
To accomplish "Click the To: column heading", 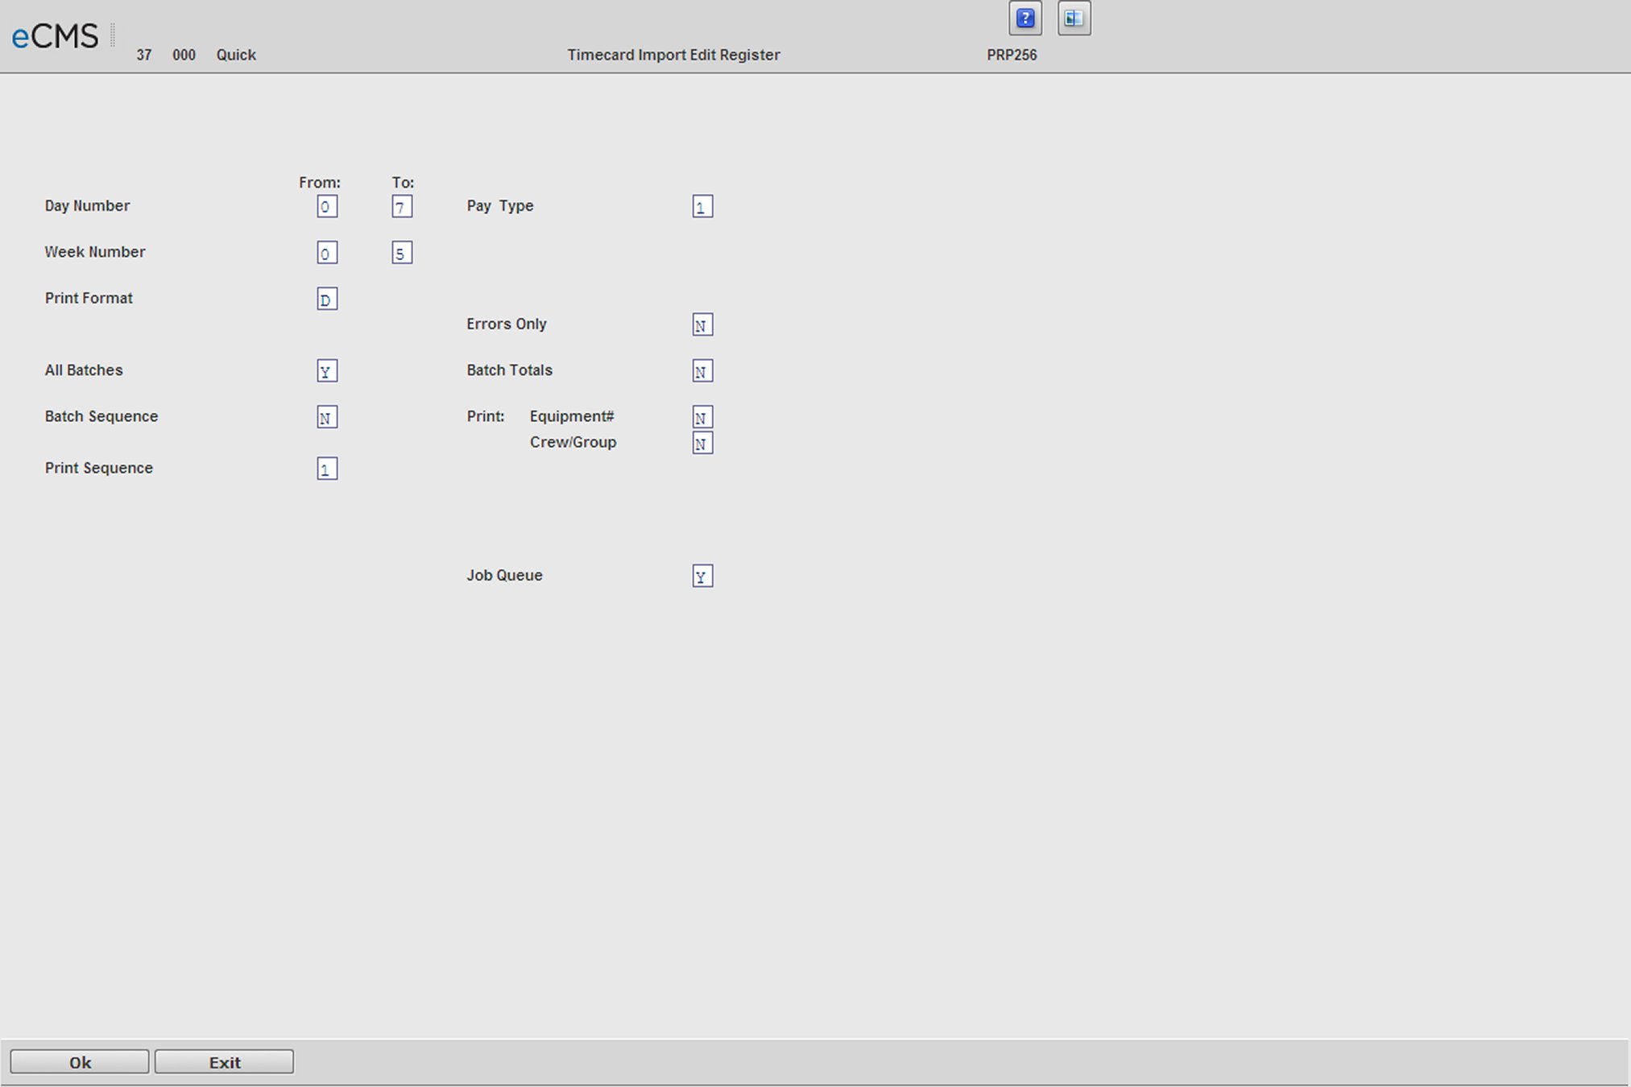I will (x=403, y=183).
